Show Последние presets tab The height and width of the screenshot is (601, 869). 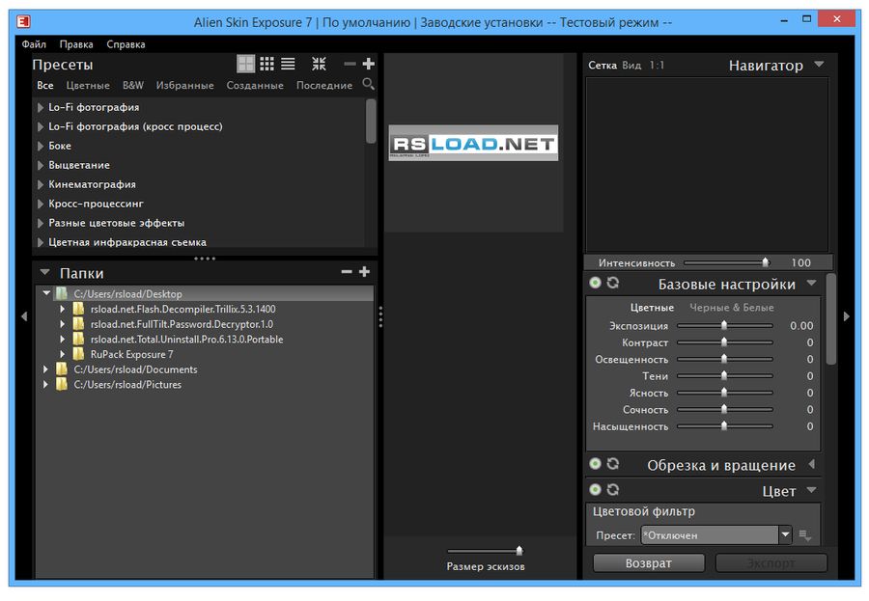click(x=324, y=85)
